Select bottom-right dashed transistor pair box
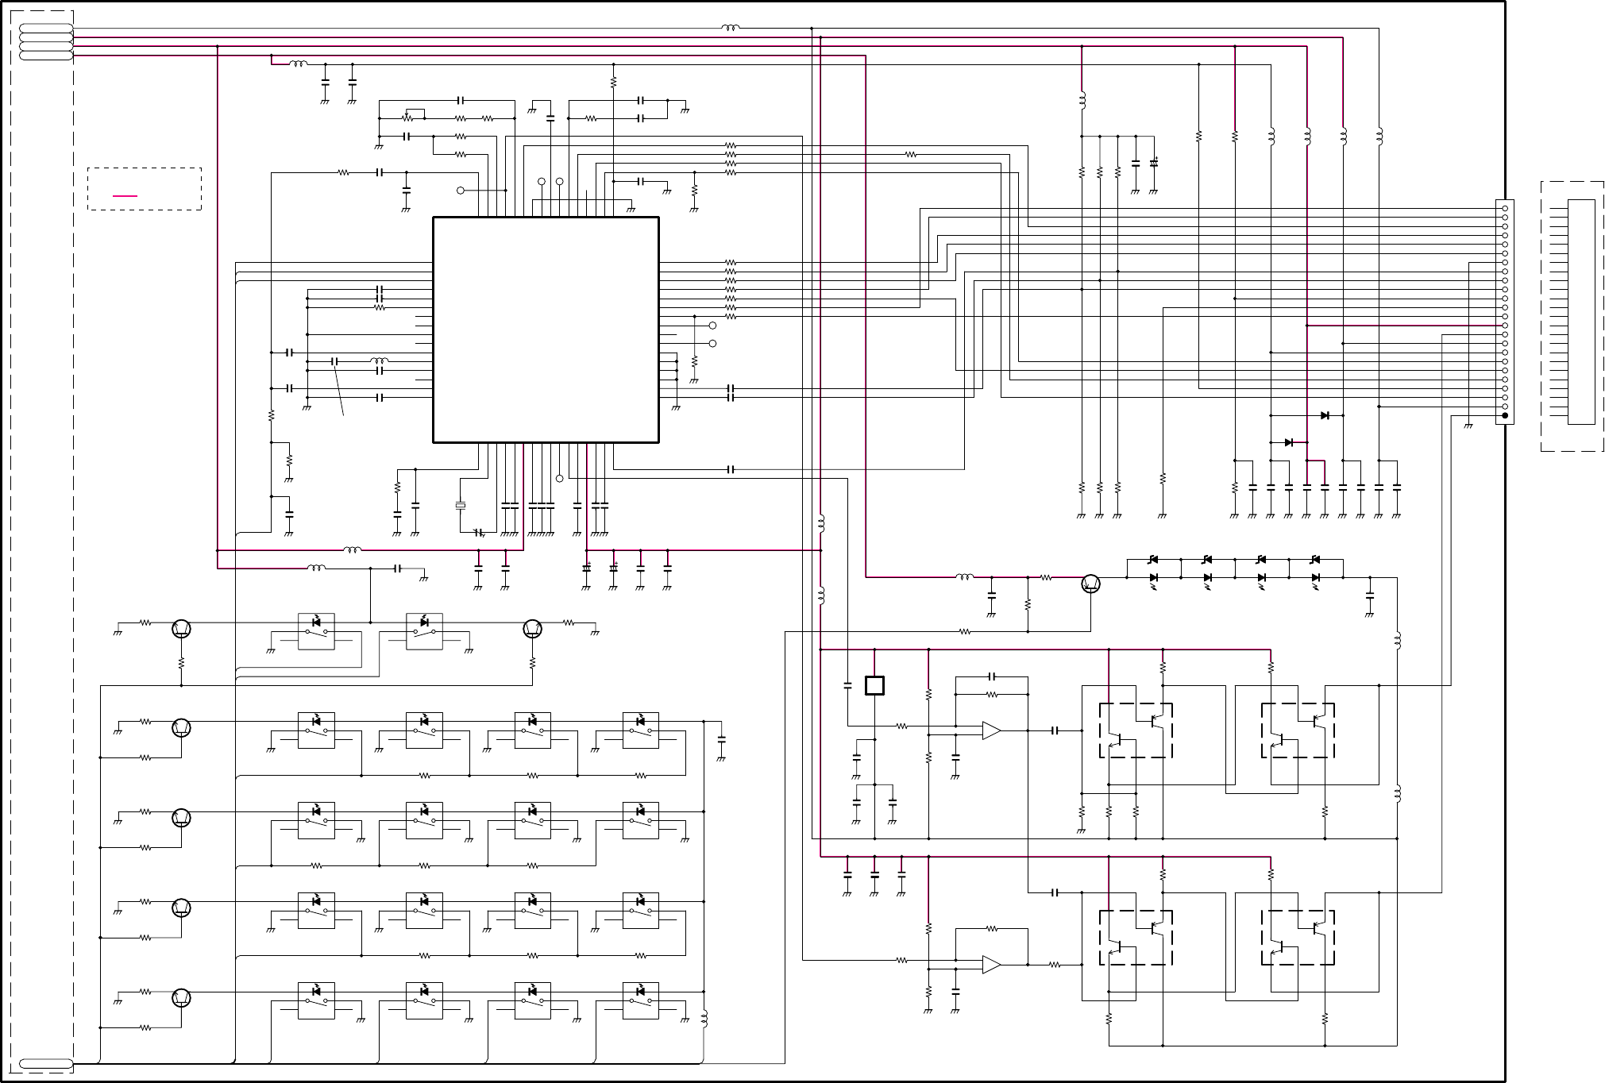Viewport: 1605px width, 1083px height. (x=1298, y=938)
